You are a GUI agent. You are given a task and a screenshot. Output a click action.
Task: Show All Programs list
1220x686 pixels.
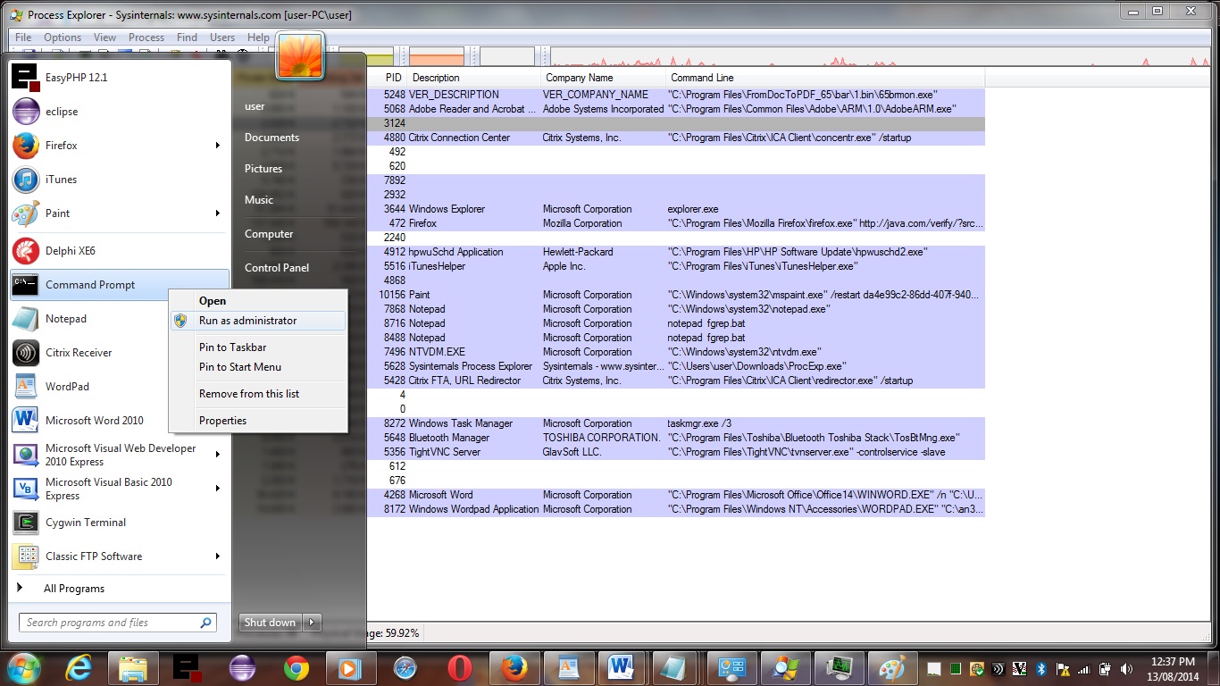coord(120,589)
